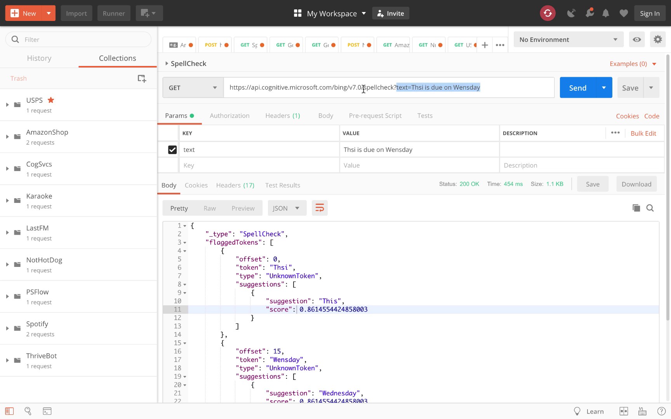The width and height of the screenshot is (671, 419).
Task: Open My Workspace switcher
Action: (336, 13)
